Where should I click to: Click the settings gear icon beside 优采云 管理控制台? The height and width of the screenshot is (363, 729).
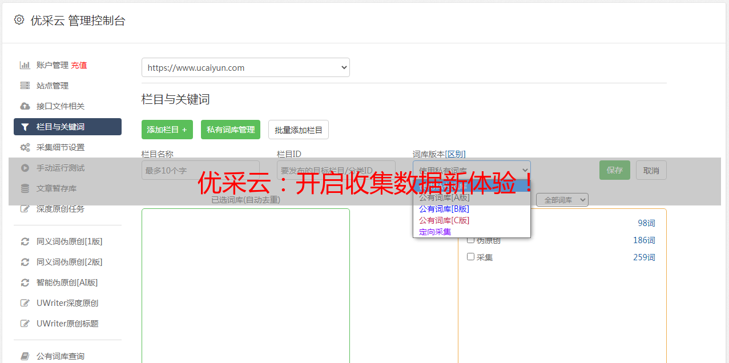coord(19,20)
